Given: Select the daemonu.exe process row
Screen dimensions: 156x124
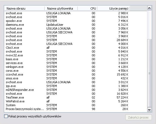Looking at the screenshot, I should [76, 25].
